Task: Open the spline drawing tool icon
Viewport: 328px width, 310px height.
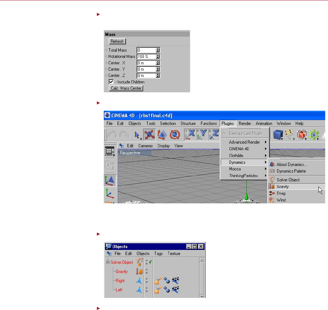Action: 290,135
